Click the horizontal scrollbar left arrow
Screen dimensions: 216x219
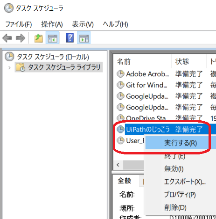pos(118,165)
